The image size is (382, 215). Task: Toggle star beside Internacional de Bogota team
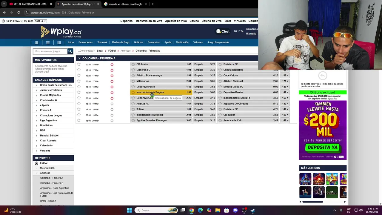coord(133,92)
